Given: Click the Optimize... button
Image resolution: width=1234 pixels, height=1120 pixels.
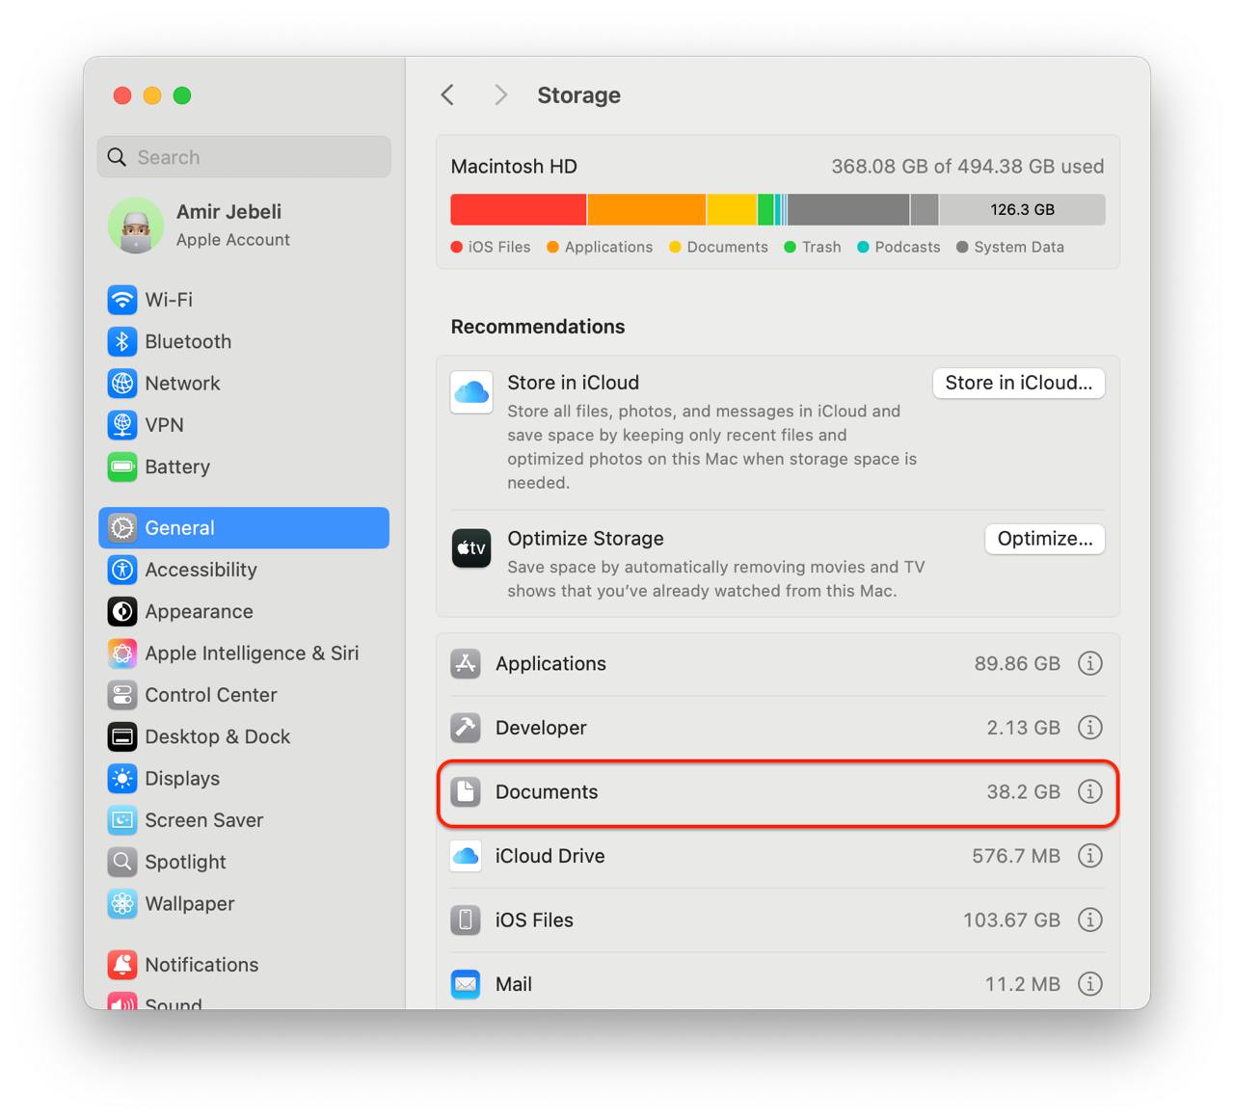Looking at the screenshot, I should click(x=1045, y=539).
